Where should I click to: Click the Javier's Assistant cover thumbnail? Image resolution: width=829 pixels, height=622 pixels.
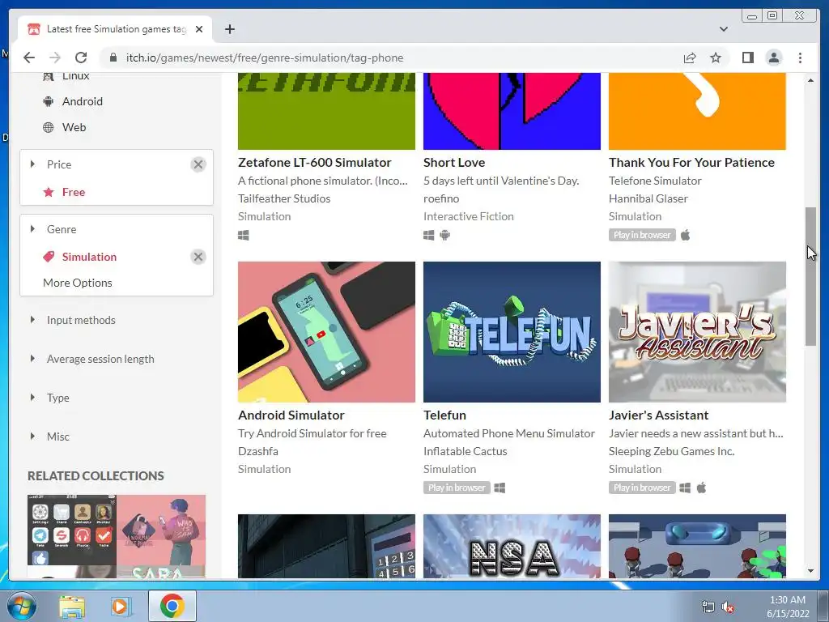click(x=697, y=332)
